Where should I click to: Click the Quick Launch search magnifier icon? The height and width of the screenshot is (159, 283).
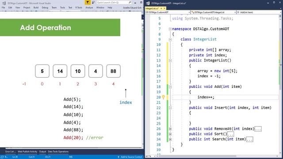[x=130, y=2]
